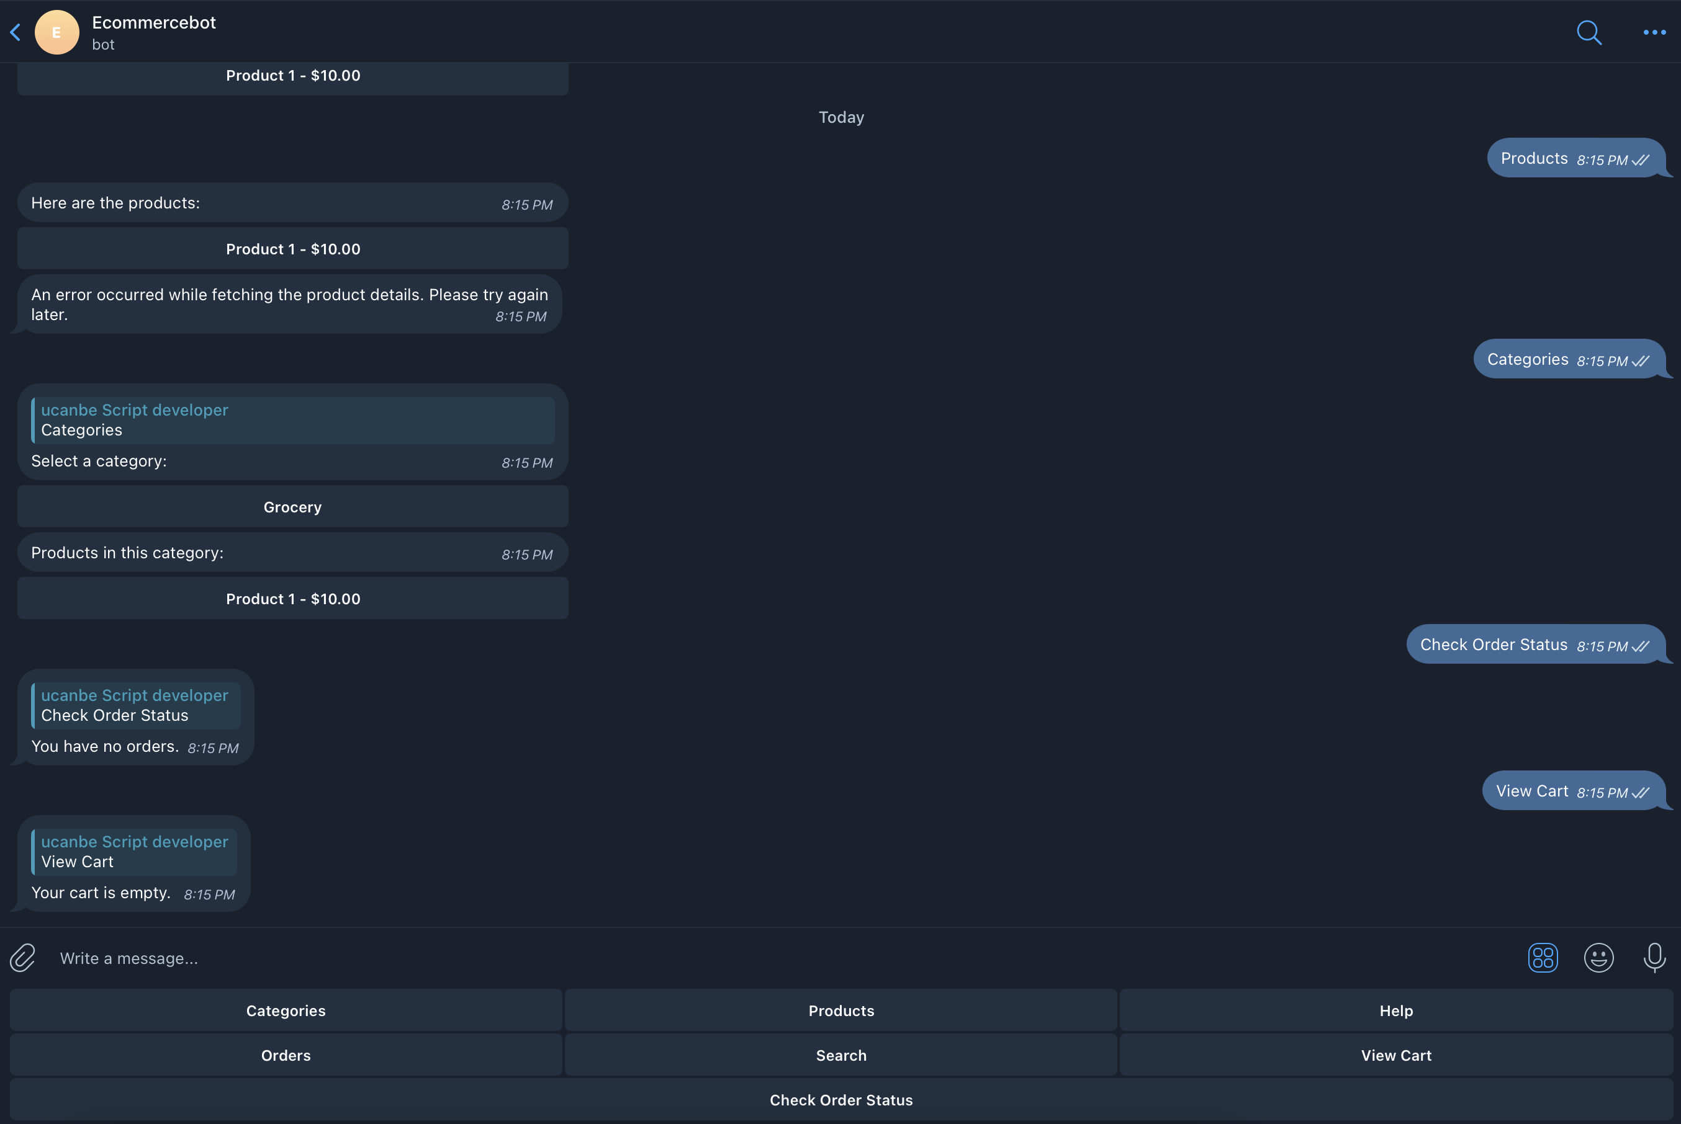1681x1124 pixels.
Task: Click the Categories quick-reply button
Action: point(285,1010)
